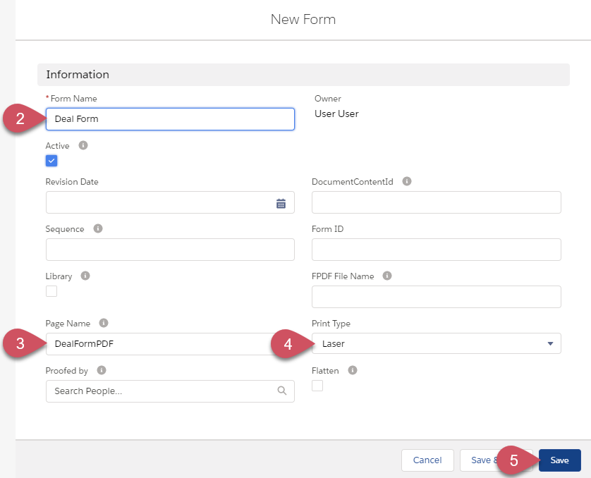Show the FPDF File Name info tooltip
The height and width of the screenshot is (478, 591).
click(387, 276)
